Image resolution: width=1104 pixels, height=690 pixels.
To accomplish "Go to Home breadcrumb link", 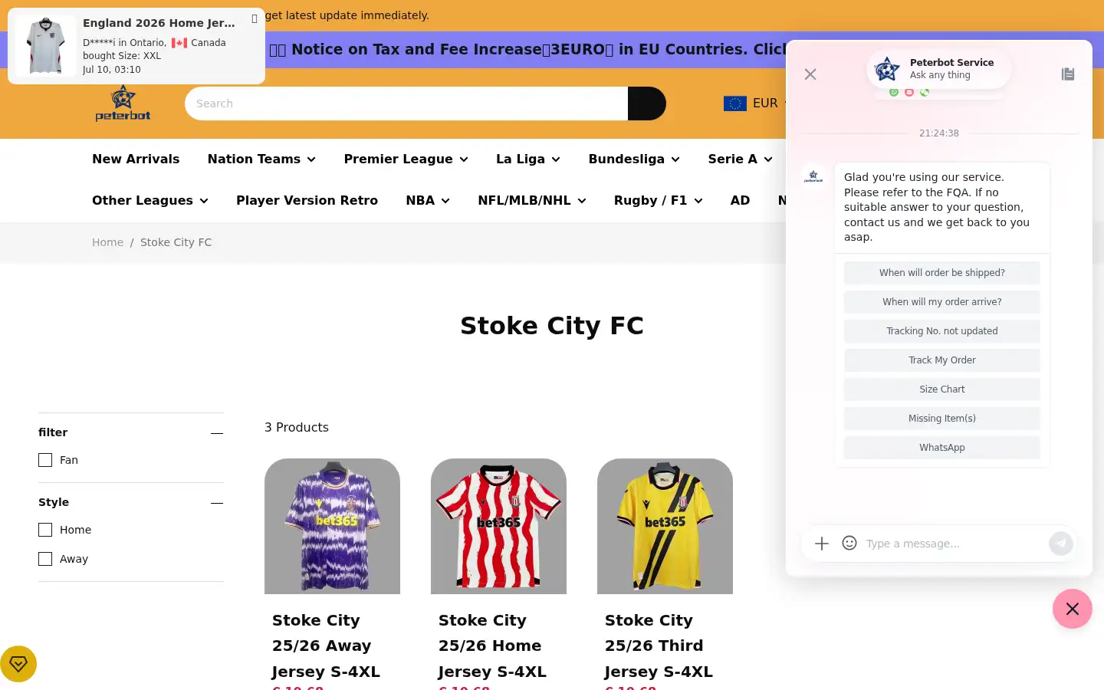I will pos(107,242).
